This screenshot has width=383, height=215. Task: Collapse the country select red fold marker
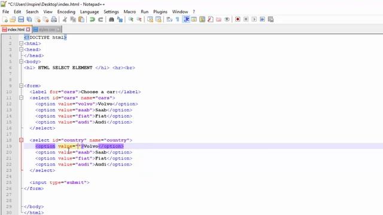coord(22,140)
